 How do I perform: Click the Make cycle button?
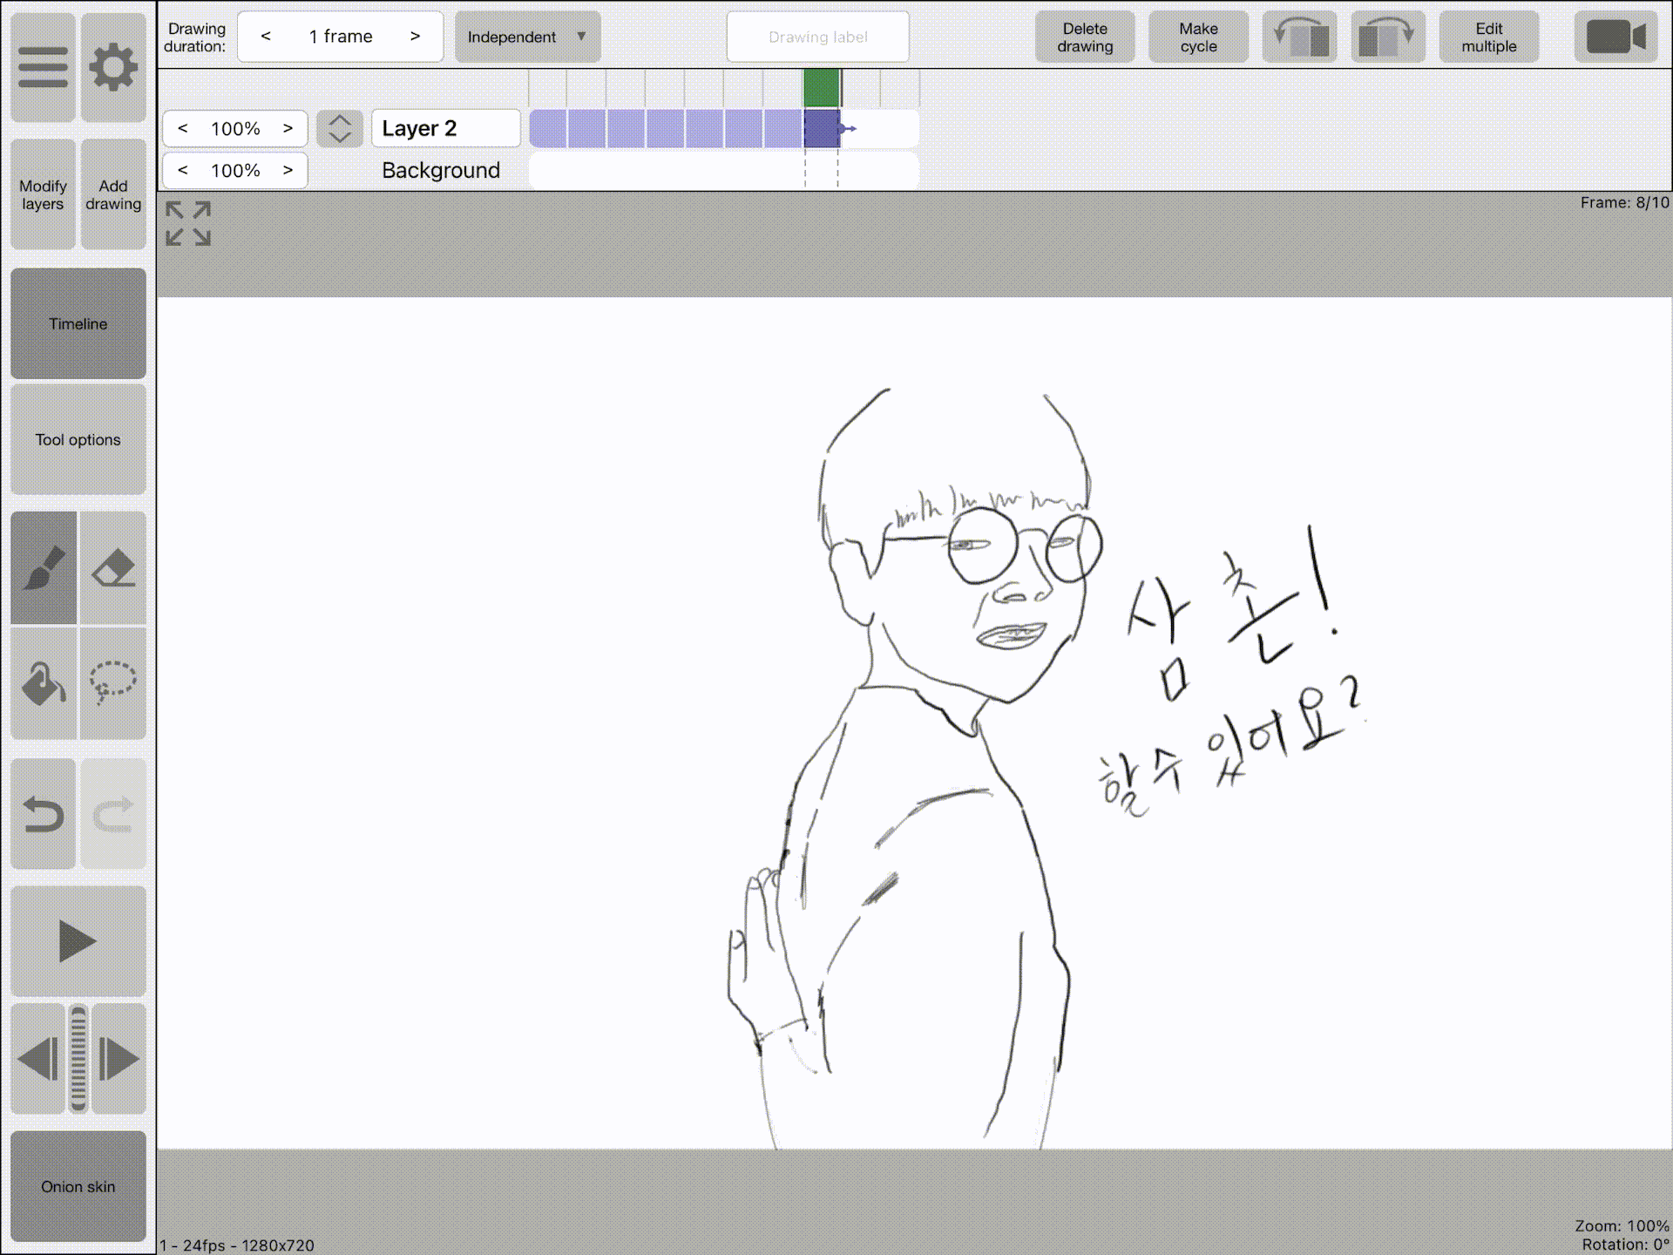1198,37
